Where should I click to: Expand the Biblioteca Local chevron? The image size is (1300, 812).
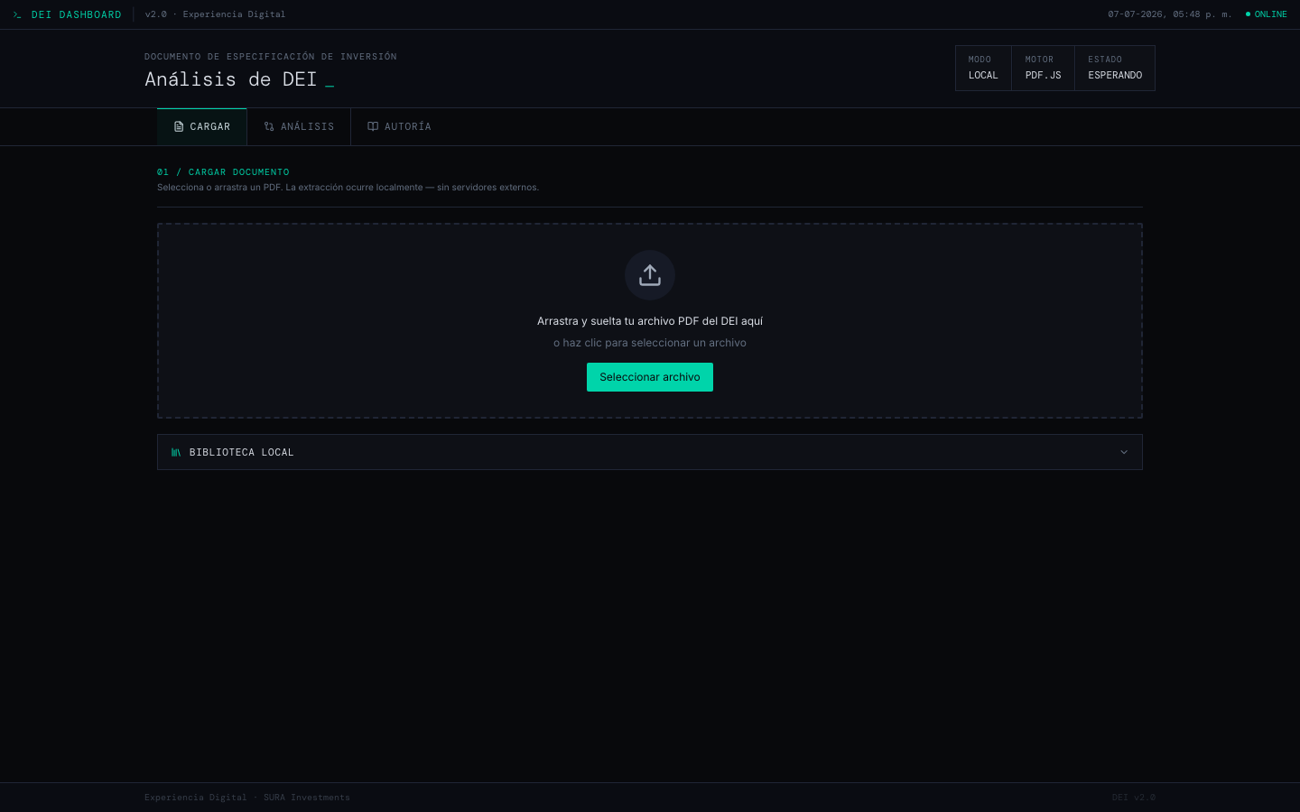[x=1124, y=452]
